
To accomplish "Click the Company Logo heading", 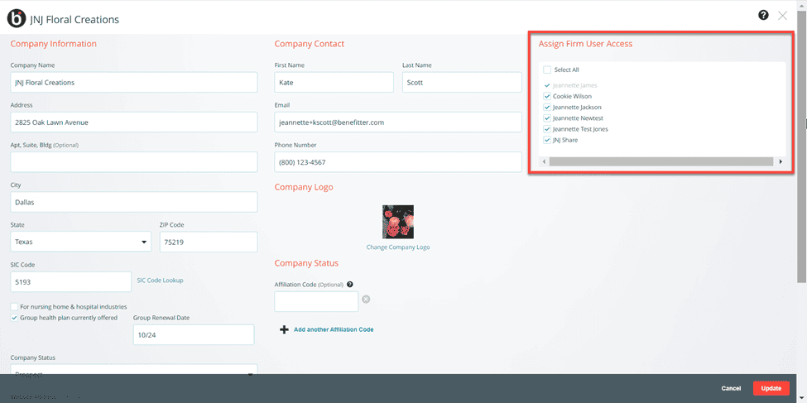I will pos(304,187).
